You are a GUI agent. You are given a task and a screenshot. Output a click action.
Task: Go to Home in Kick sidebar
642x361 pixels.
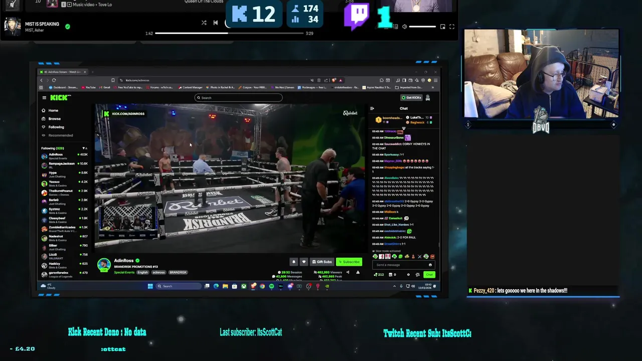[x=50, y=110]
